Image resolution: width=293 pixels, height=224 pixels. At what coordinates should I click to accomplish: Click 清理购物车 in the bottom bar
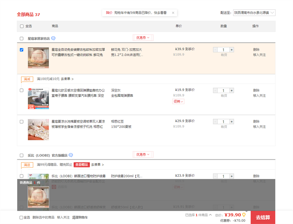(x=80, y=217)
